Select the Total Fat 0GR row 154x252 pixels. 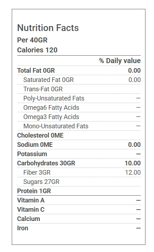[x=79, y=70]
